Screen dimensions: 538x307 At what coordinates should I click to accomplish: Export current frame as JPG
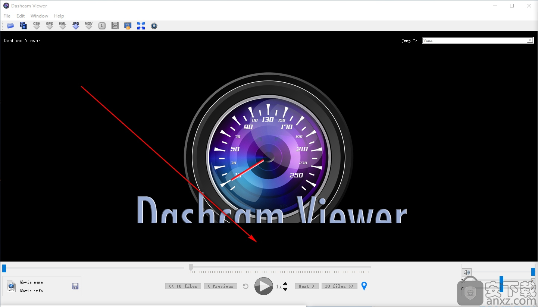76,26
